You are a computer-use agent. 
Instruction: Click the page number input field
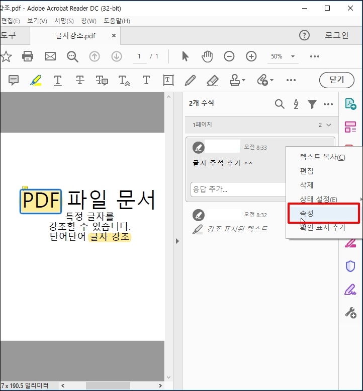tap(139, 56)
